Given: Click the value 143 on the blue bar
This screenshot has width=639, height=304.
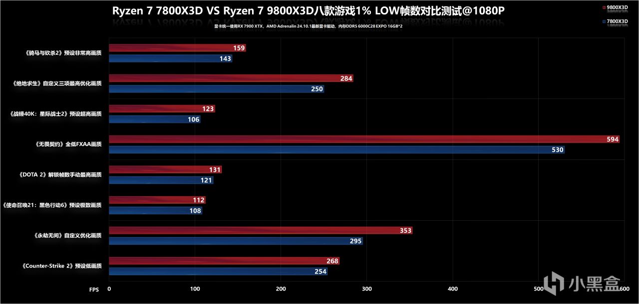Looking at the screenshot, I should click(225, 59).
